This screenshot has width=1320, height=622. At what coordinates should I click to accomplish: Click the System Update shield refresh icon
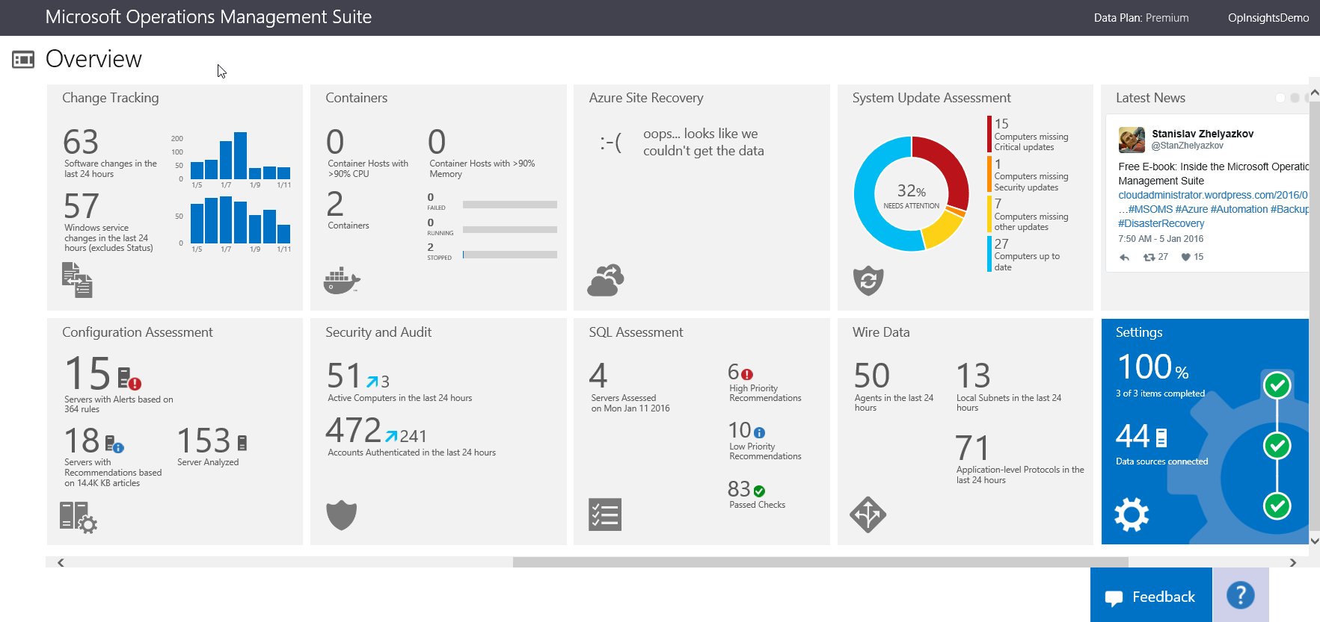coord(868,281)
